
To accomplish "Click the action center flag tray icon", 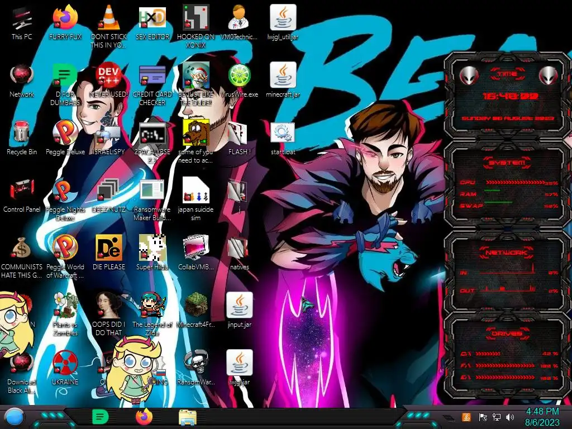I will (x=483, y=417).
